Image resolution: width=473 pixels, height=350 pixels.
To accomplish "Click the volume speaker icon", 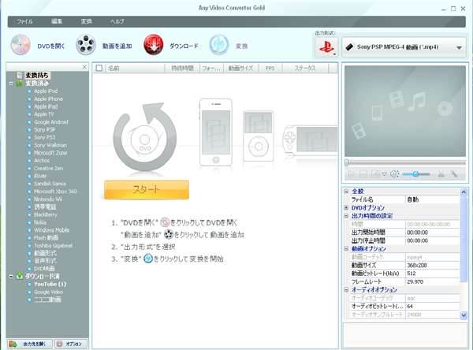I will (394, 174).
